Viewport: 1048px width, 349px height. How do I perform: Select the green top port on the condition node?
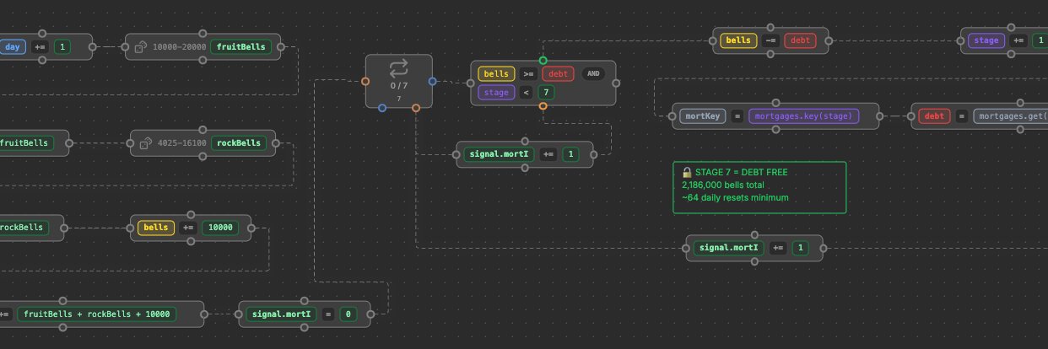[543, 61]
